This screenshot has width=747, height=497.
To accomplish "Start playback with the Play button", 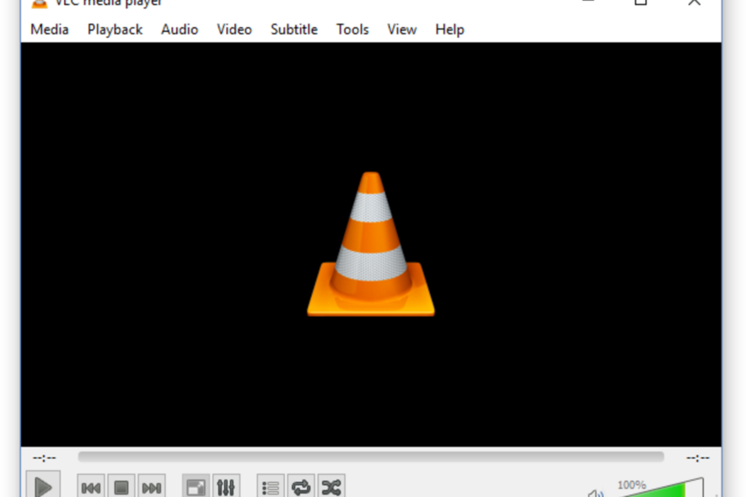I will click(43, 484).
